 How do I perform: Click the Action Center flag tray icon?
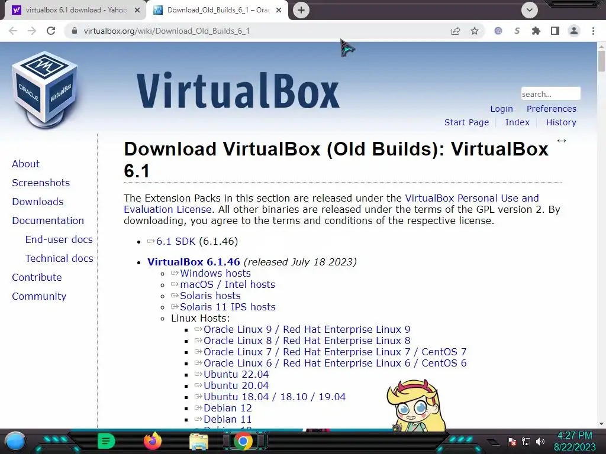click(x=512, y=441)
